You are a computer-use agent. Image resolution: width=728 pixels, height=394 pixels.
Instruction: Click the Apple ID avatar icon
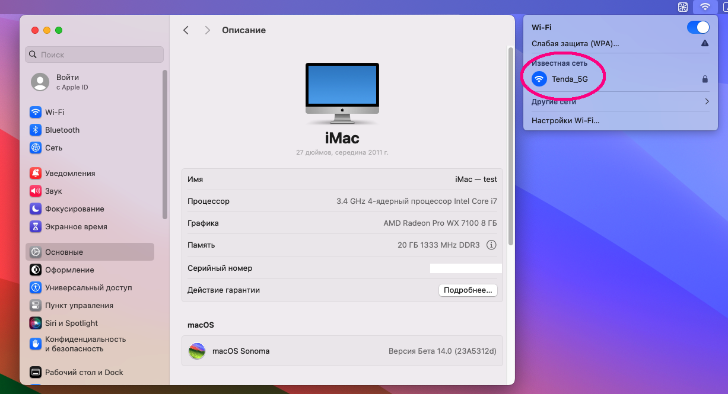40,82
